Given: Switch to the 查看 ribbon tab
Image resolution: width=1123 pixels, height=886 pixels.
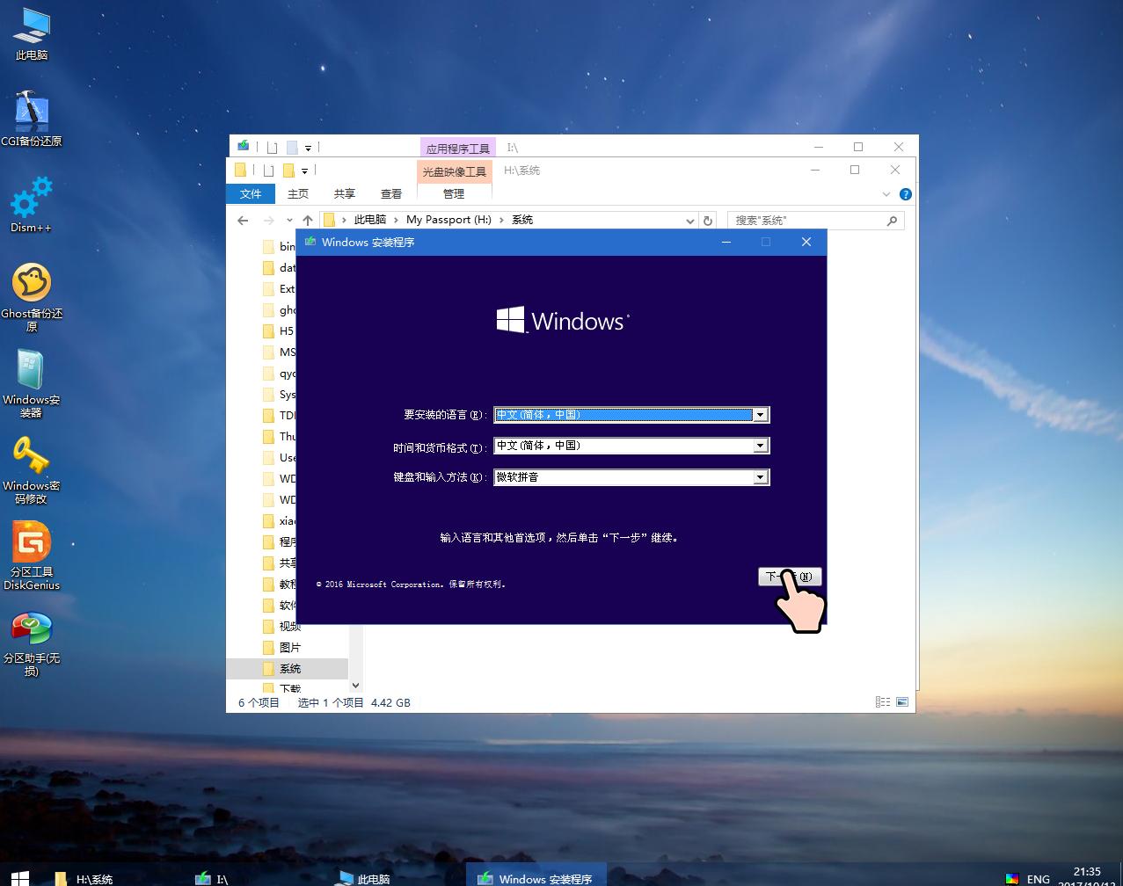Looking at the screenshot, I should click(x=390, y=193).
